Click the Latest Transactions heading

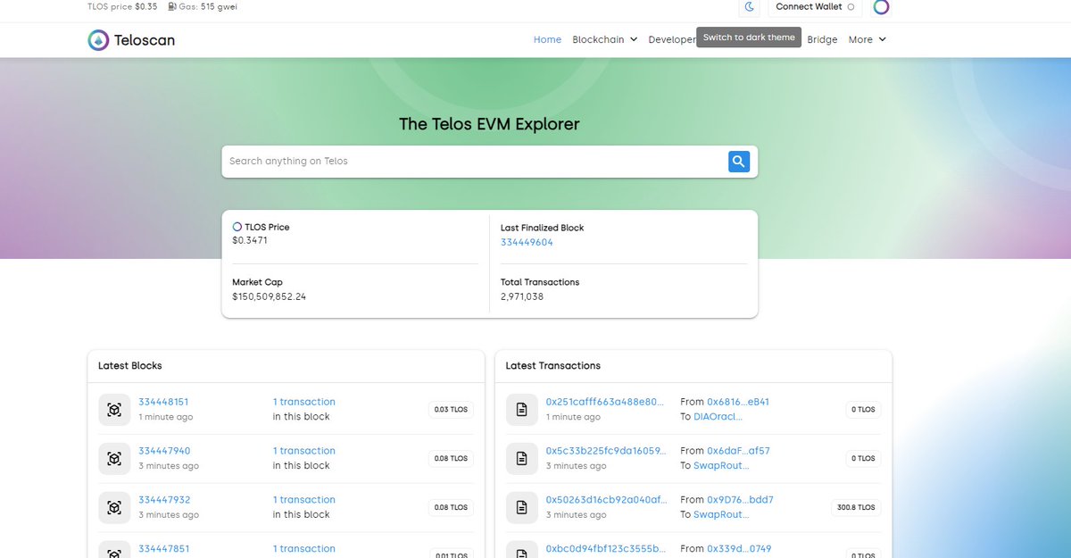[552, 366]
